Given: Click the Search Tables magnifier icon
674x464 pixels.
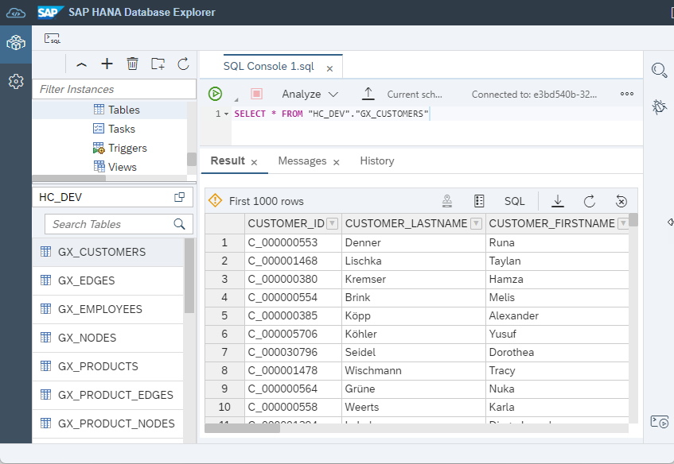Looking at the screenshot, I should pyautogui.click(x=179, y=224).
